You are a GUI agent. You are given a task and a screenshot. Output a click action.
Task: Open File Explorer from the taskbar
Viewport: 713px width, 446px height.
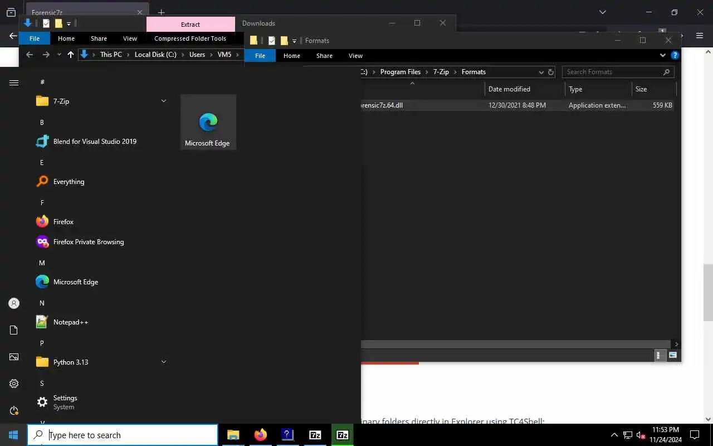(233, 435)
